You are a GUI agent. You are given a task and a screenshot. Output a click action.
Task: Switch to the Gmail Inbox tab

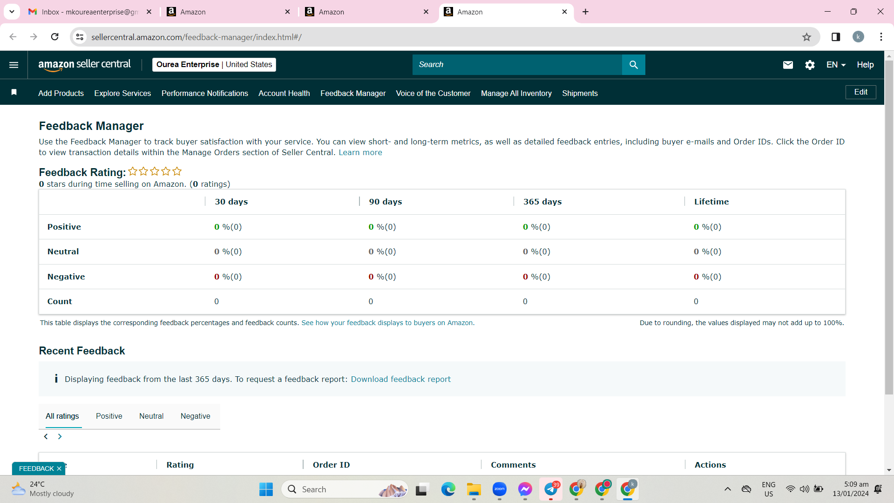[90, 12]
